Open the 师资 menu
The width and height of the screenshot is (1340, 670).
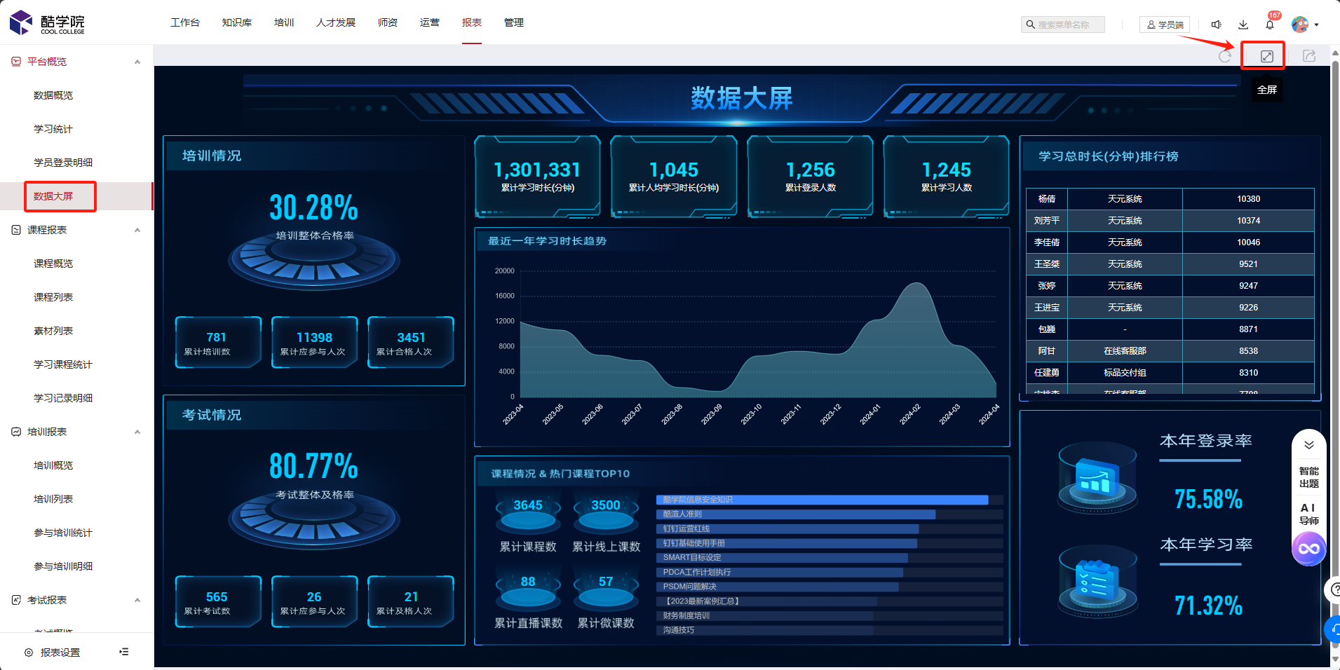pos(388,22)
